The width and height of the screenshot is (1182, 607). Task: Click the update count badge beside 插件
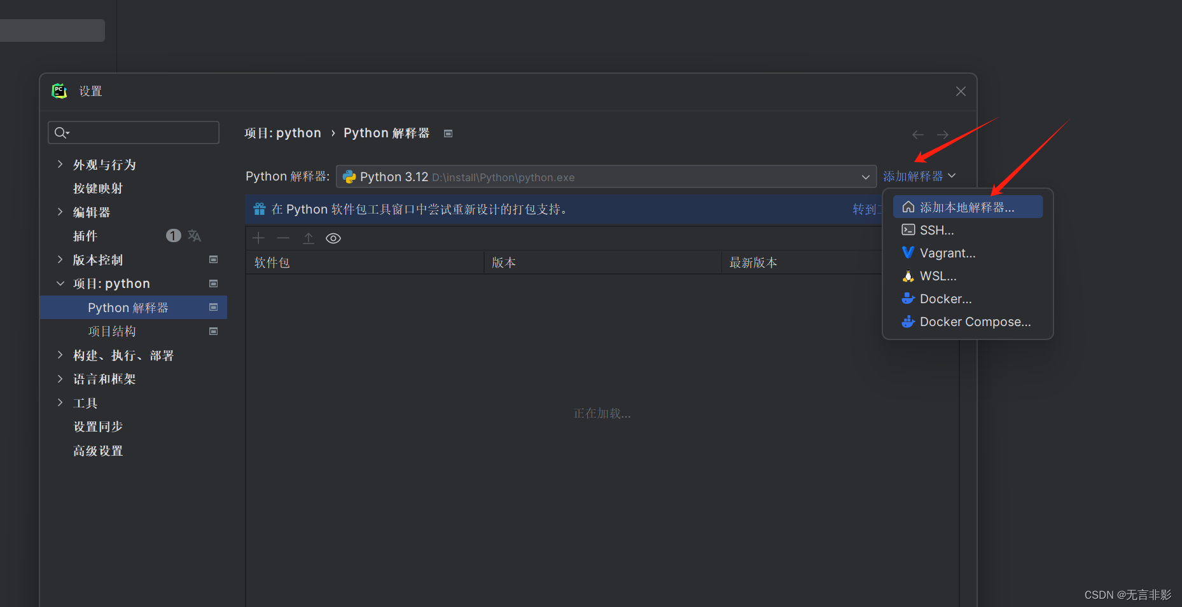click(x=173, y=236)
